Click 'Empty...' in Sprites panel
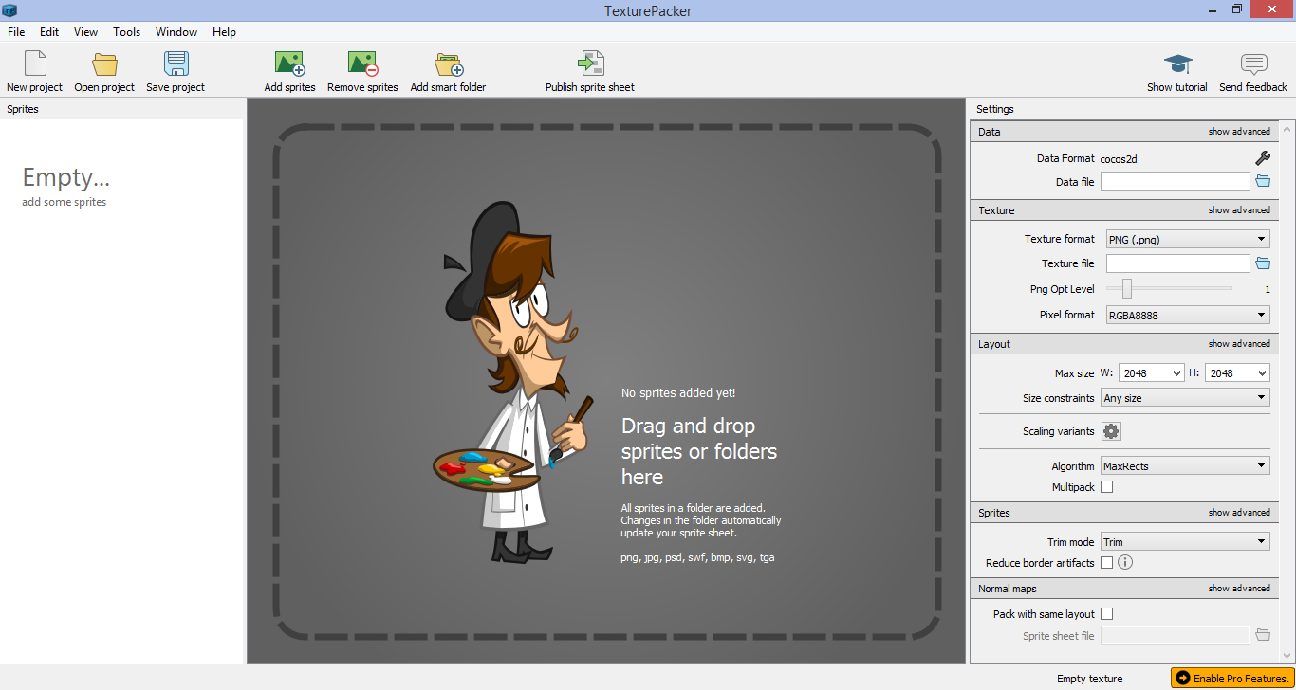Viewport: 1296px width, 690px height. coord(66,177)
